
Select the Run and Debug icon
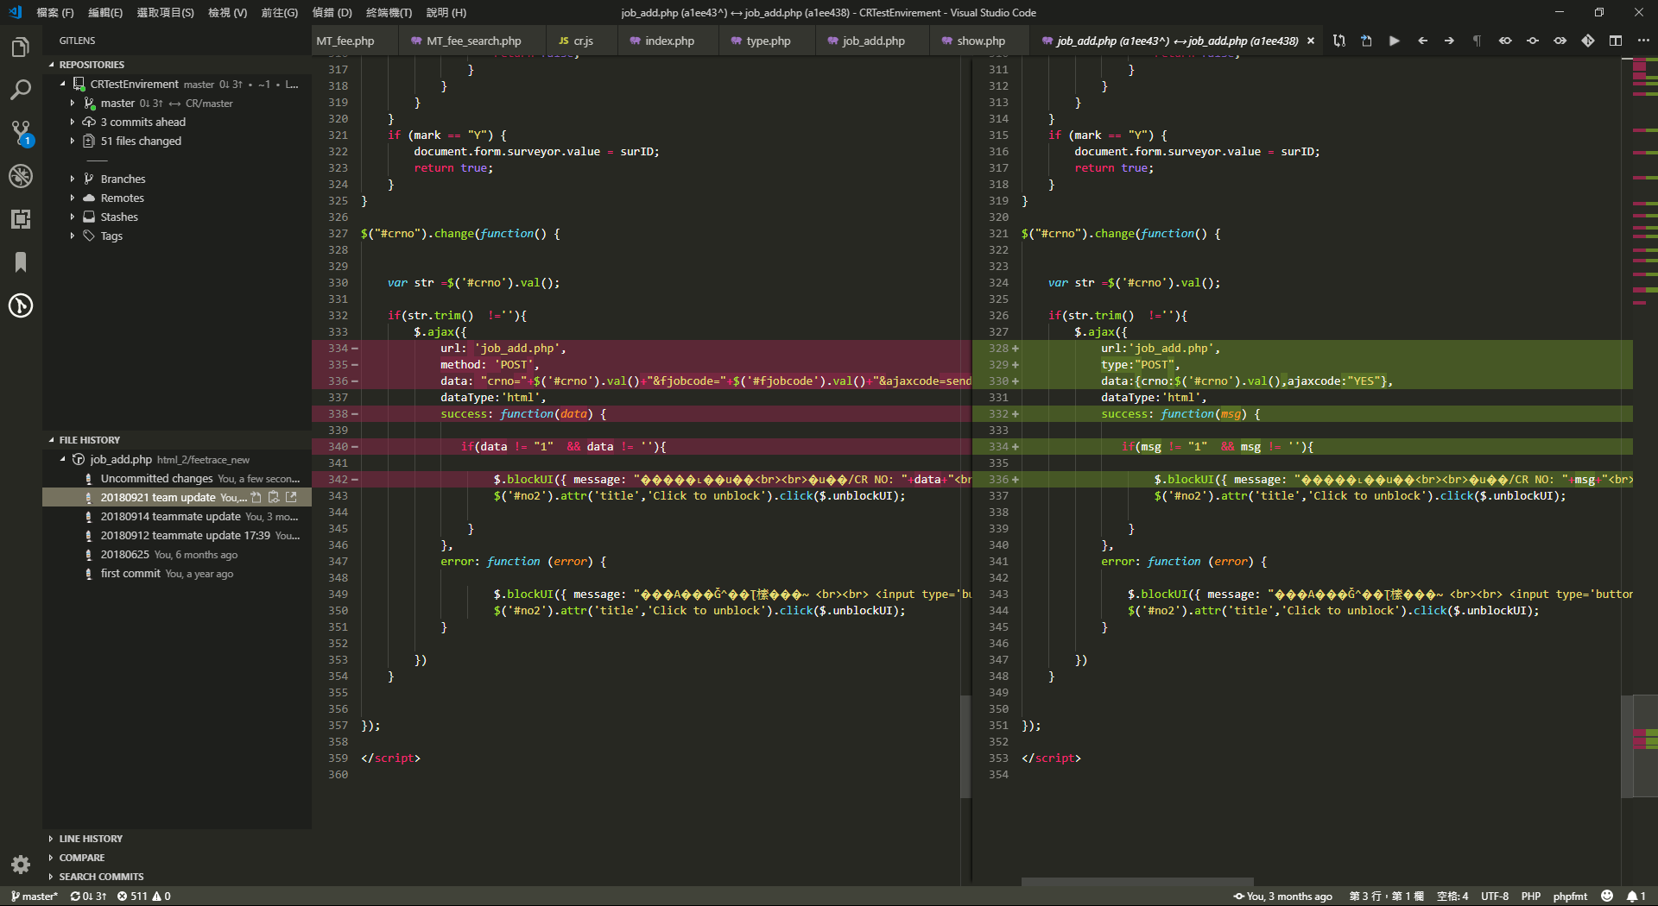coord(21,176)
